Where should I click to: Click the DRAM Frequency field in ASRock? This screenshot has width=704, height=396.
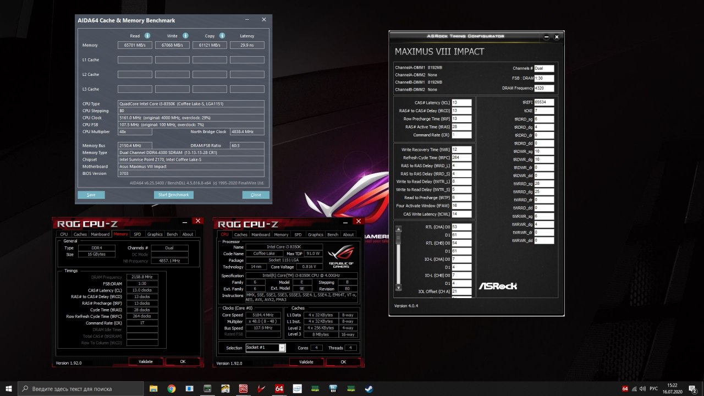[x=544, y=88]
